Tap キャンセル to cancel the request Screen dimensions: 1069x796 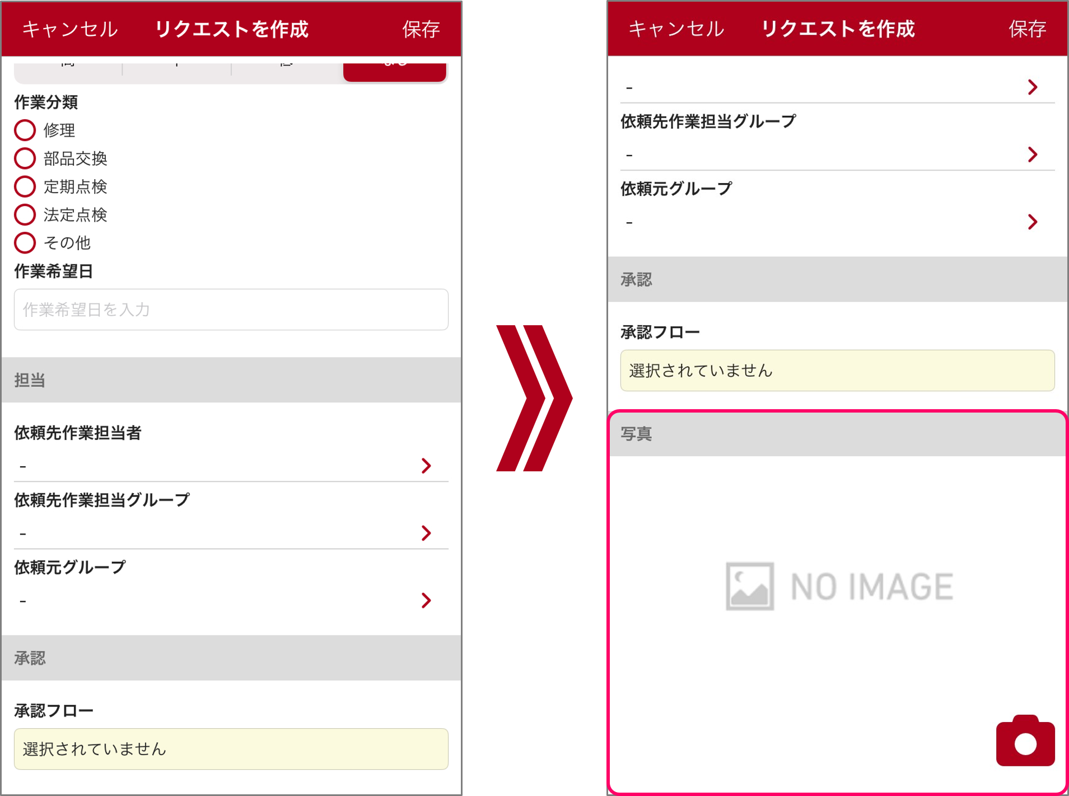[69, 29]
